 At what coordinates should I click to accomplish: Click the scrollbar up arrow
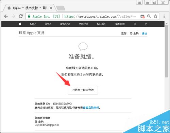pyautogui.click(x=166, y=24)
